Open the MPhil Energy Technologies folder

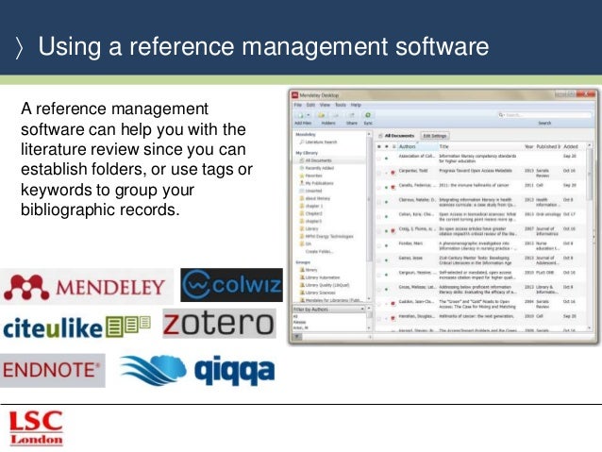tap(326, 237)
